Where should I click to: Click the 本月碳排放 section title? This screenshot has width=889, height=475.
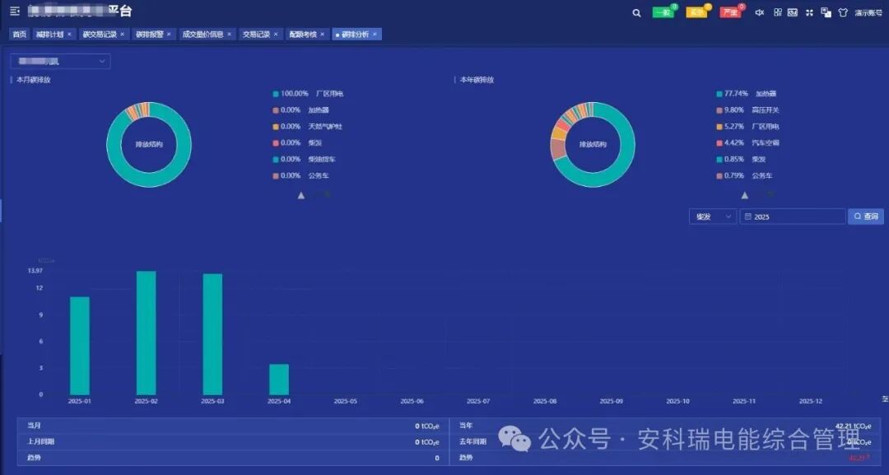pyautogui.click(x=34, y=80)
